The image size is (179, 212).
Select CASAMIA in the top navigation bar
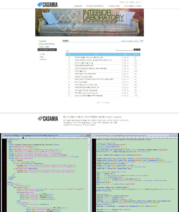click(78, 6)
